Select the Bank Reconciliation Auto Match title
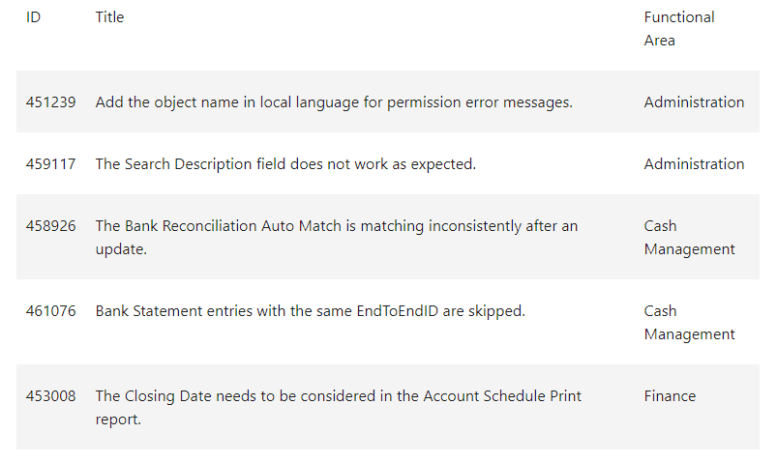Screen dimensions: 777x463 (x=337, y=237)
